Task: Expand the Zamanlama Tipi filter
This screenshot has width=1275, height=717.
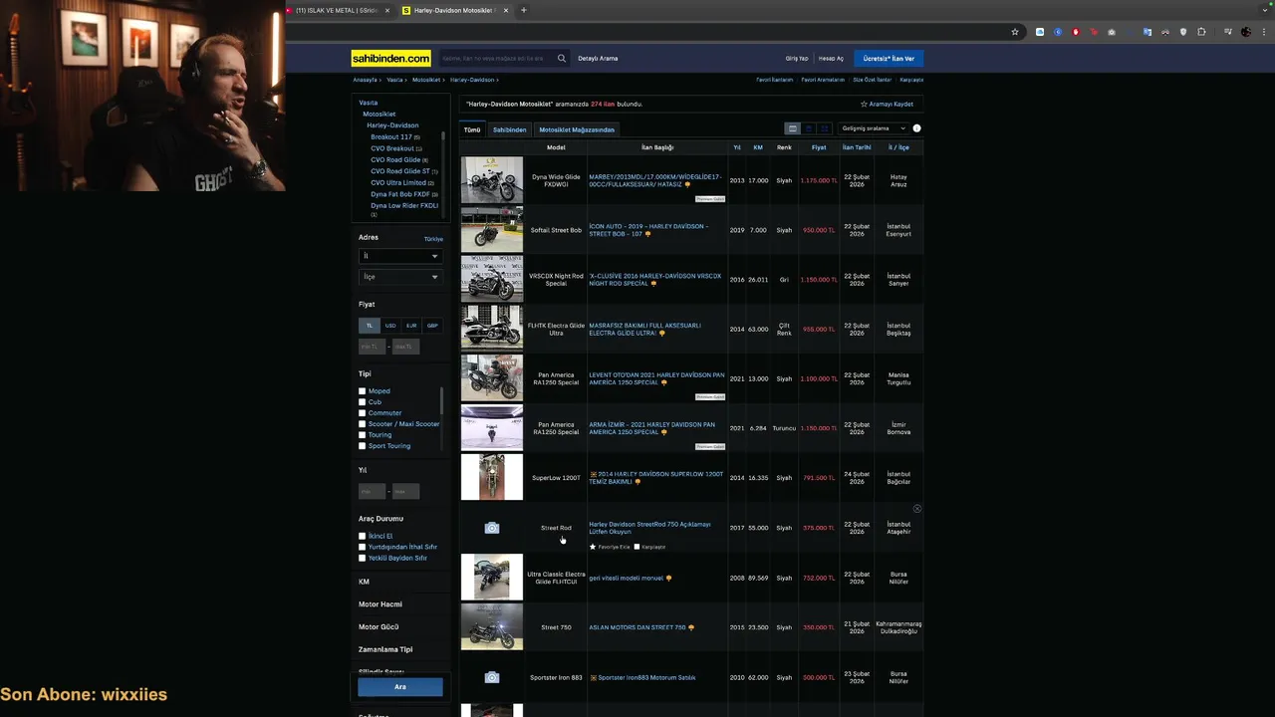Action: tap(385, 649)
